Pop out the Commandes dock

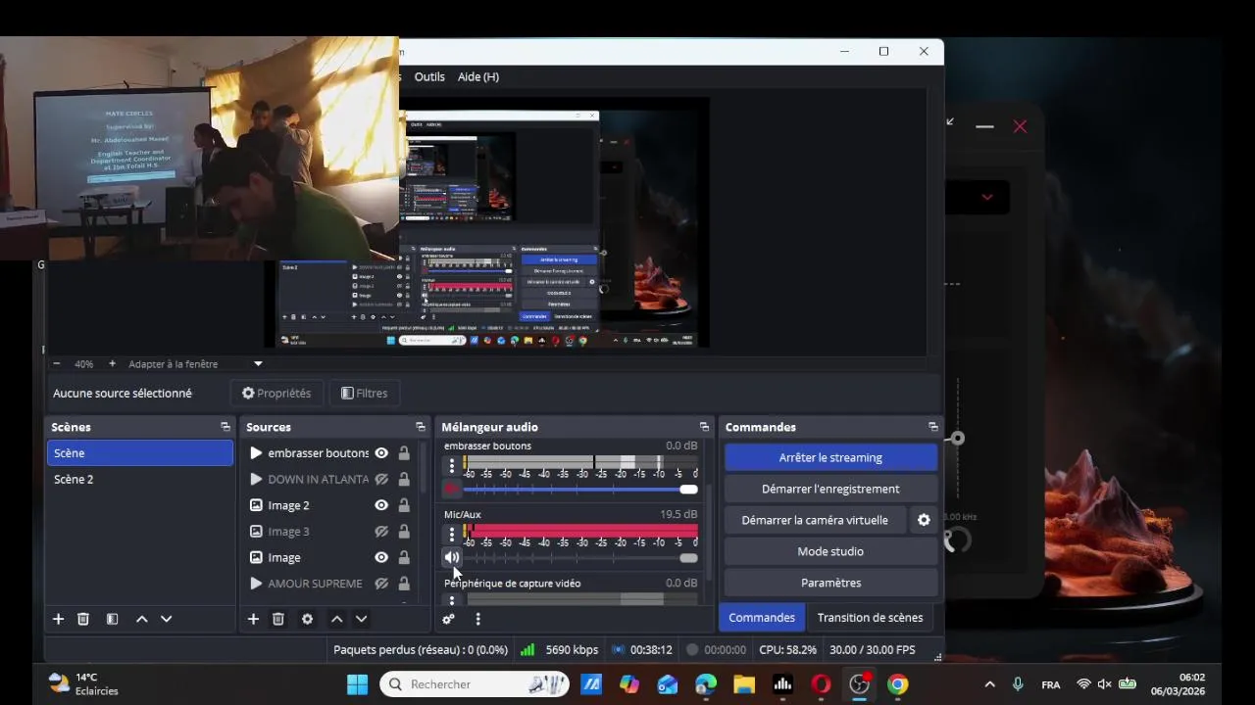932,427
